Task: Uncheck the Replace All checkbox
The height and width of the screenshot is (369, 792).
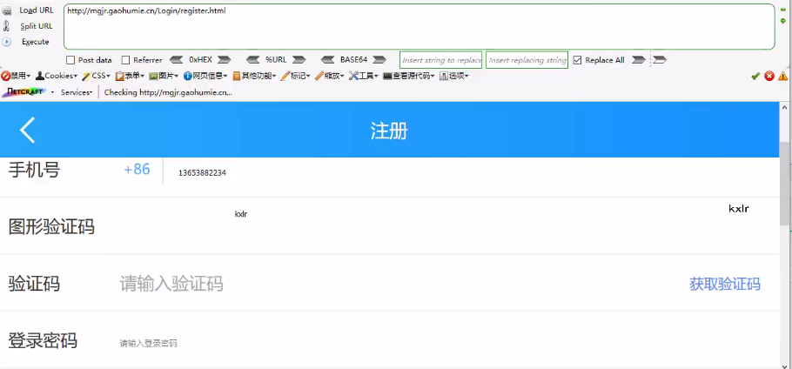Action: point(577,60)
